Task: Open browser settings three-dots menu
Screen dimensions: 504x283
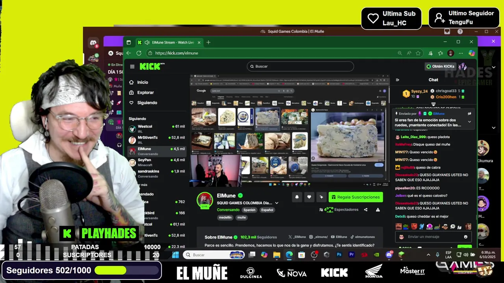Action: pyautogui.click(x=461, y=53)
